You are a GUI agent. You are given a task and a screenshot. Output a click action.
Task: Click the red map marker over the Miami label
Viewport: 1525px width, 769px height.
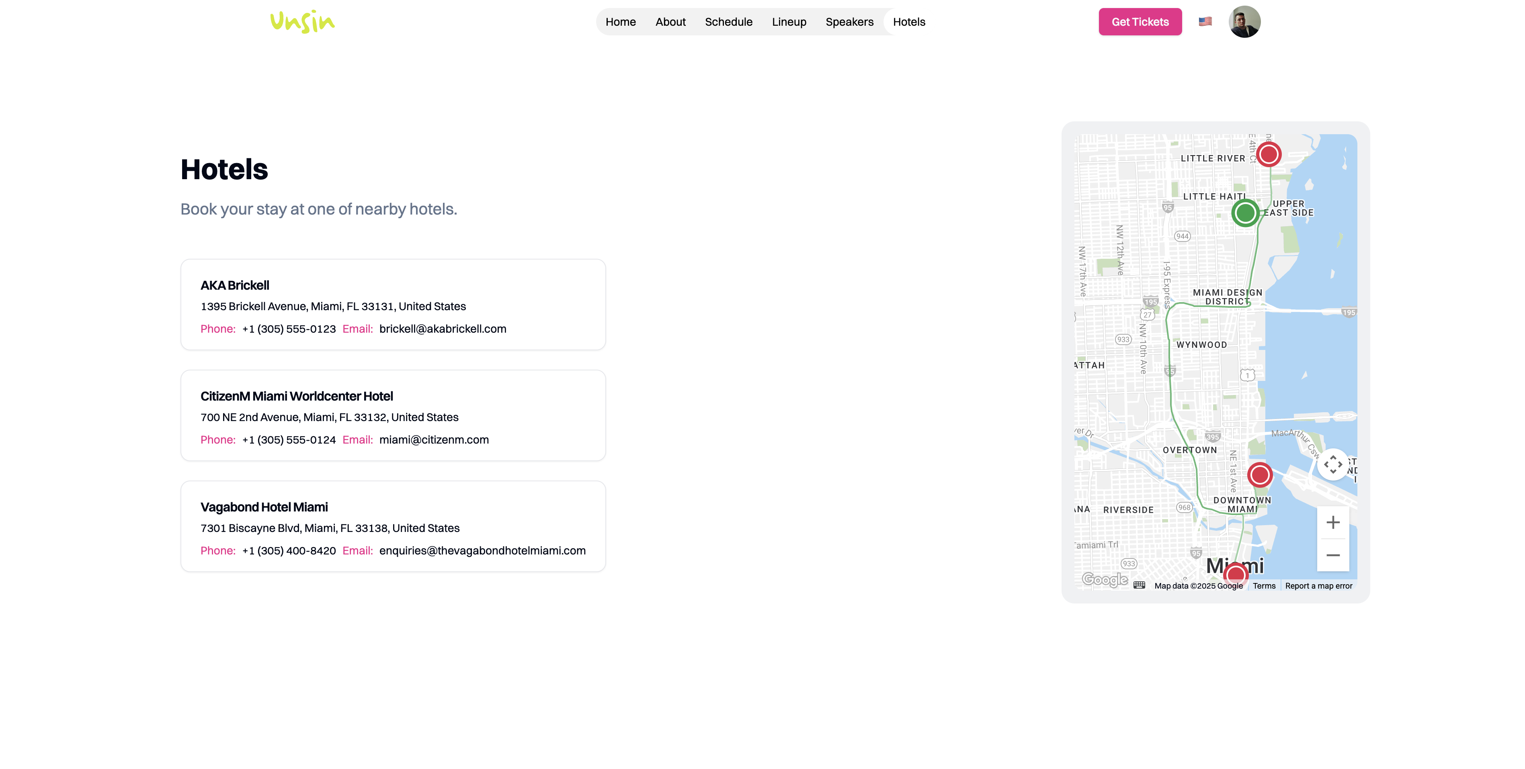click(x=1236, y=574)
